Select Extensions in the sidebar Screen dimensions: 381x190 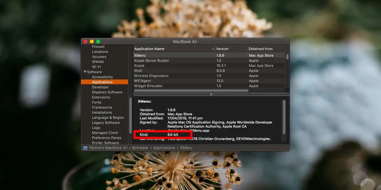pyautogui.click(x=101, y=97)
